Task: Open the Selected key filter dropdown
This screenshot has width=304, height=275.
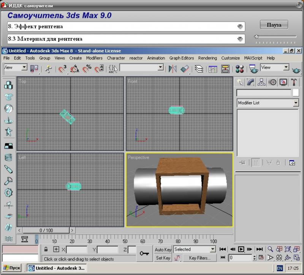Action: tap(212, 249)
